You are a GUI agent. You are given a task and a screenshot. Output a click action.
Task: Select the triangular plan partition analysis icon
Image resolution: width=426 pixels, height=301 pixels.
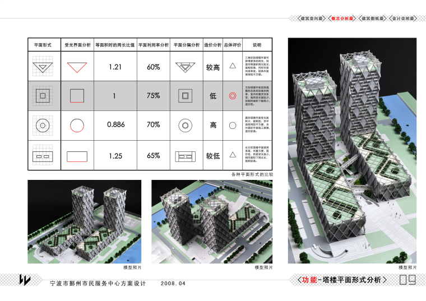click(183, 67)
